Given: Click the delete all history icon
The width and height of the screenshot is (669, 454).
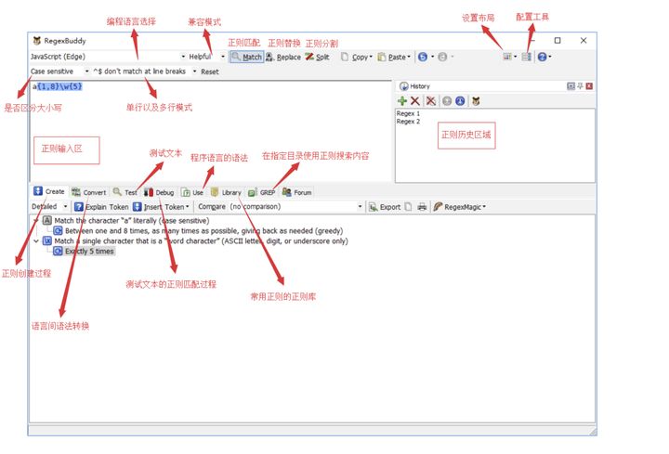Looking at the screenshot, I should pyautogui.click(x=431, y=101).
